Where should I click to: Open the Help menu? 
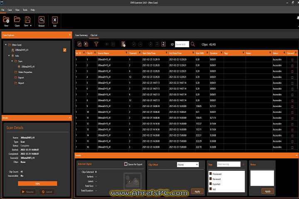33,10
